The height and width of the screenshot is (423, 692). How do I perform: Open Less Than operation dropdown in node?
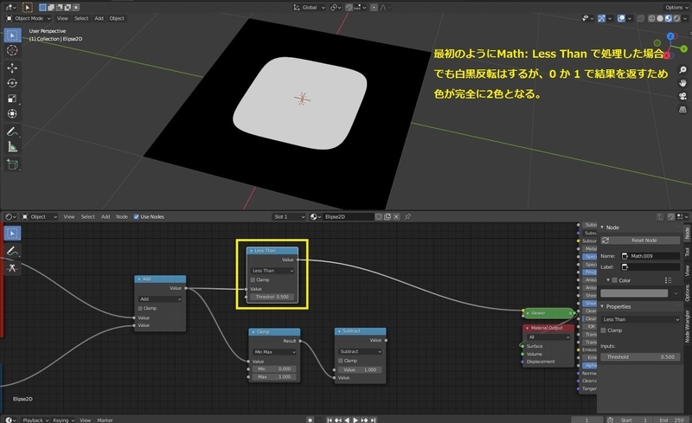click(272, 271)
